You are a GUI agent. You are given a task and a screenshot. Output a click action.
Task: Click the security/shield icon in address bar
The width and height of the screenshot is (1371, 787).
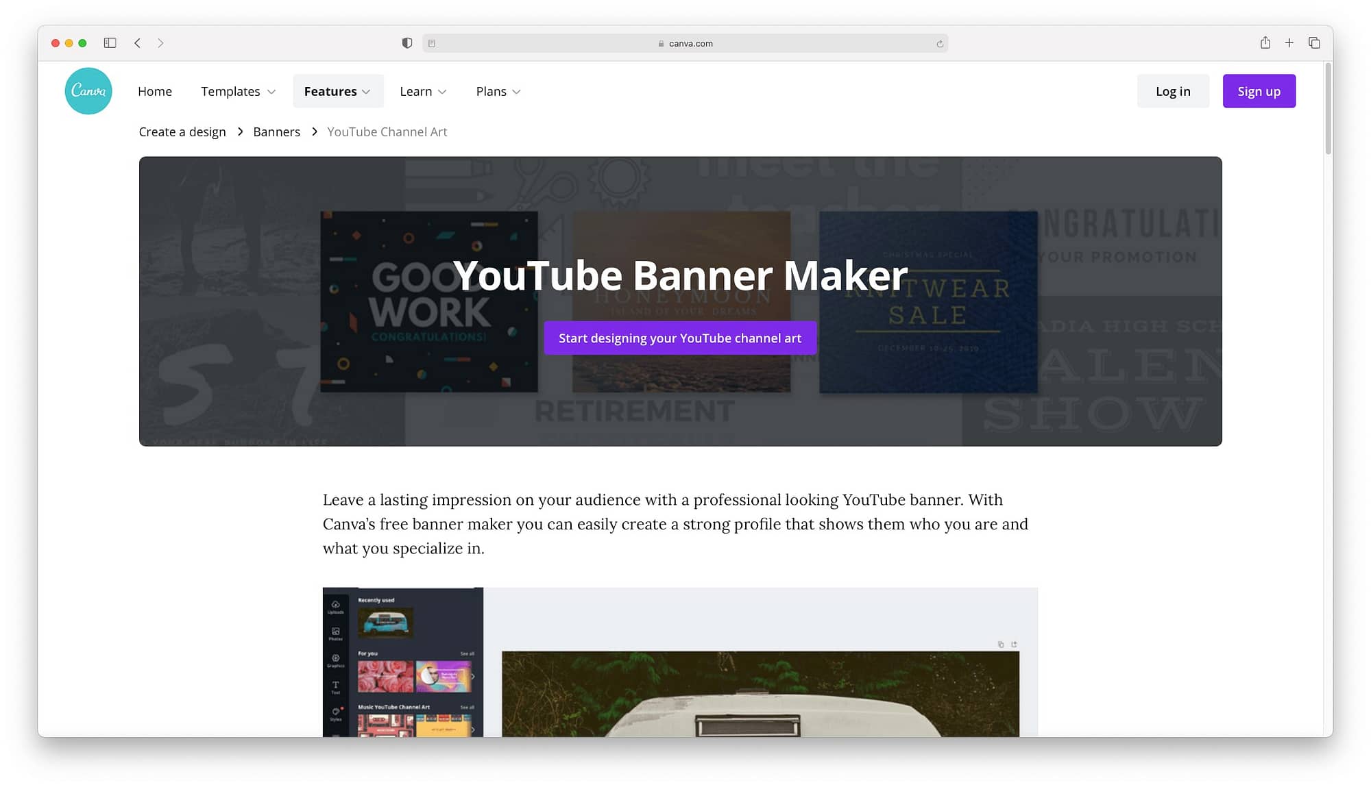(x=406, y=42)
